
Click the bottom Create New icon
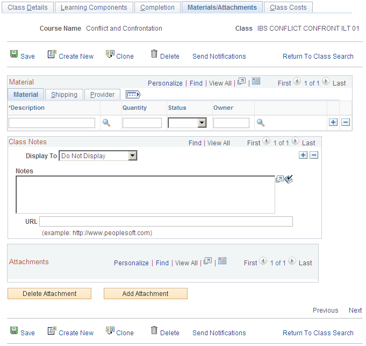click(52, 330)
